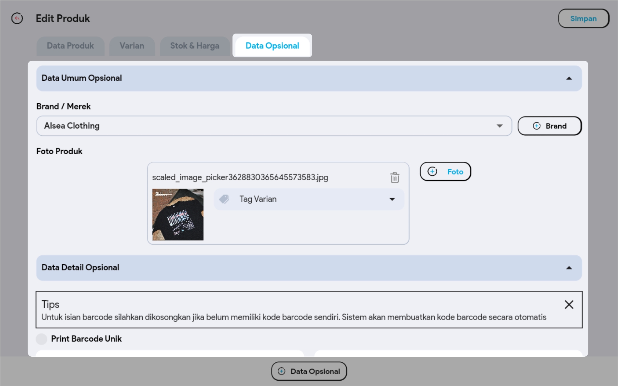Dismiss the Tips box with X icon
This screenshot has width=618, height=386.
(x=569, y=305)
